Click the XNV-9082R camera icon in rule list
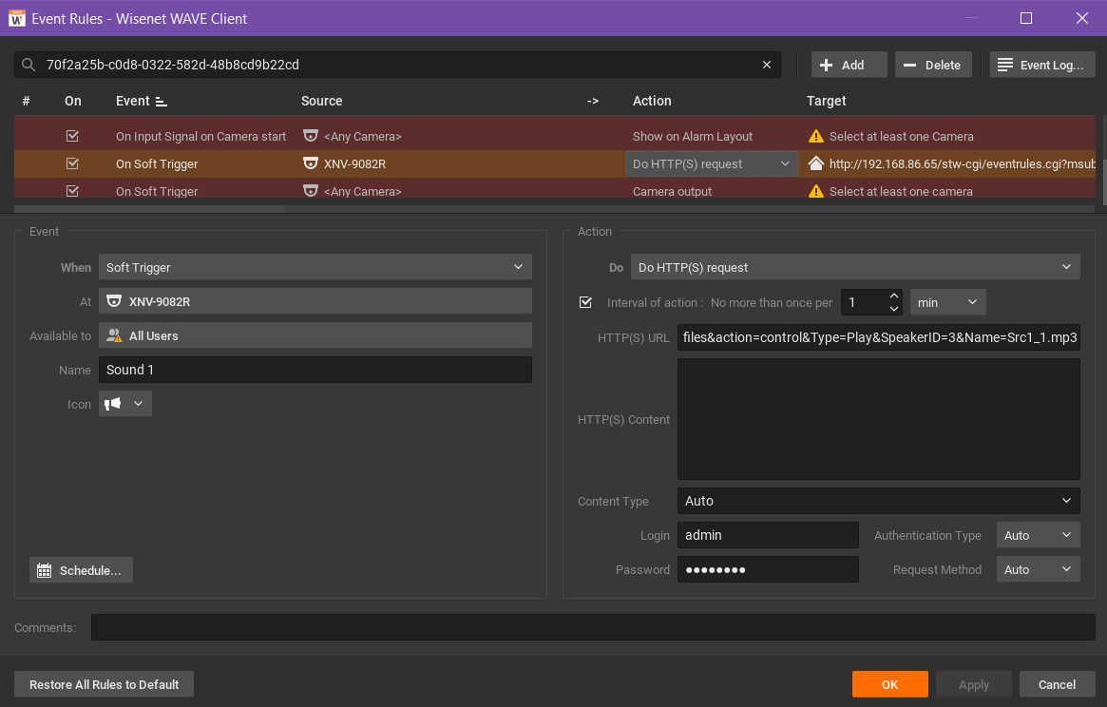This screenshot has width=1107, height=707. 310,163
